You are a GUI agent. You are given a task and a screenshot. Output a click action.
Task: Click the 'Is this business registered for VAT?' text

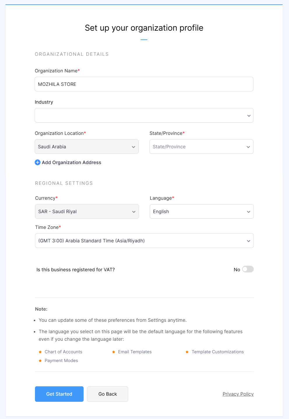pos(75,270)
